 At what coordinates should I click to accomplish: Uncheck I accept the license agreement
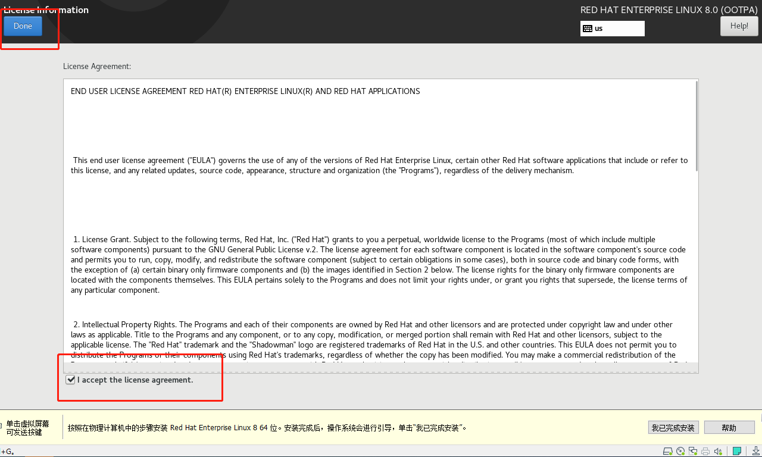tap(70, 380)
